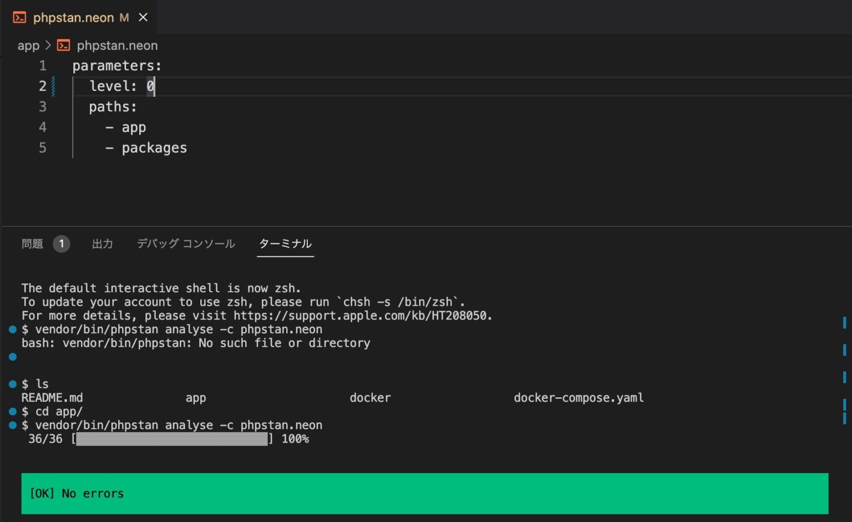This screenshot has width=852, height=522.
Task: Close the phpstan.neon editor tab
Action: (143, 17)
